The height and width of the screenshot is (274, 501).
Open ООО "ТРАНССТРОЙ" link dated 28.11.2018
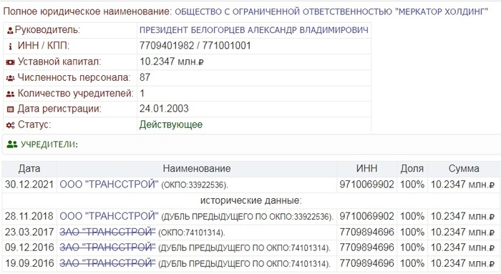(109, 216)
